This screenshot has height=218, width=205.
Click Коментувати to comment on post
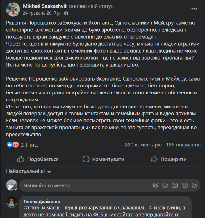(104, 159)
